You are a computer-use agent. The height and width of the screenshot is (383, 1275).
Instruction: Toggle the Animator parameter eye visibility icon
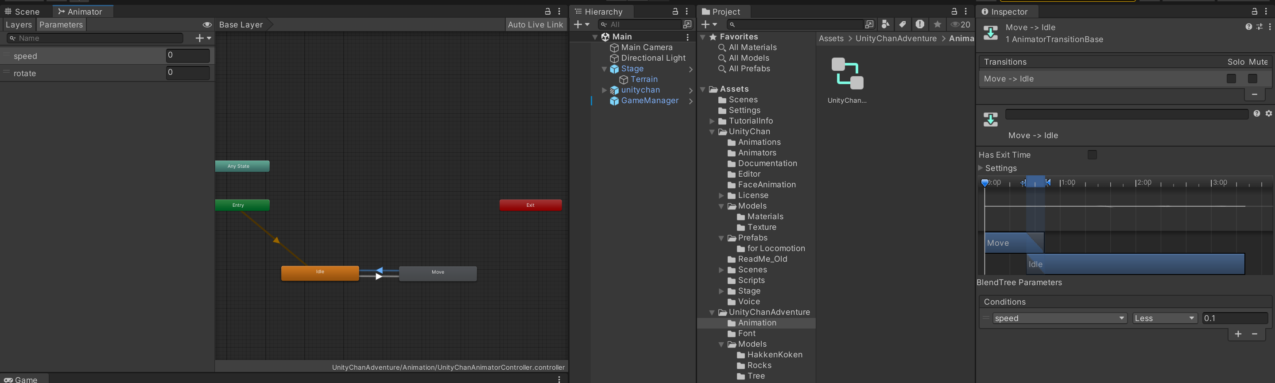click(x=207, y=25)
